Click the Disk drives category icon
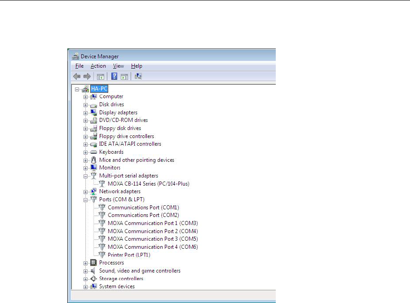The width and height of the screenshot is (410, 303). pos(93,105)
